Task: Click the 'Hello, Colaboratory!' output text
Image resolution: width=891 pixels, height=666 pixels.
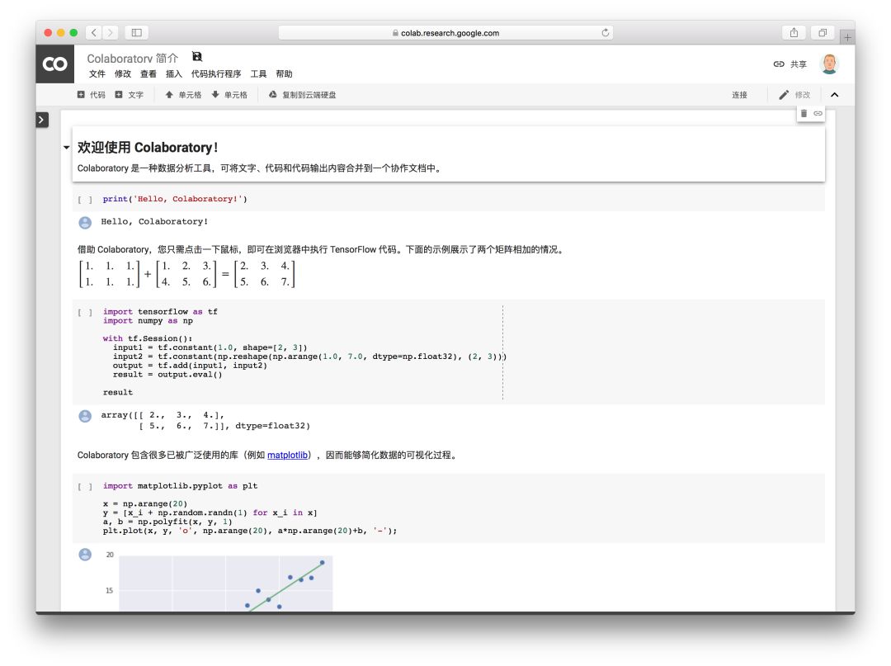Action: [x=154, y=222]
